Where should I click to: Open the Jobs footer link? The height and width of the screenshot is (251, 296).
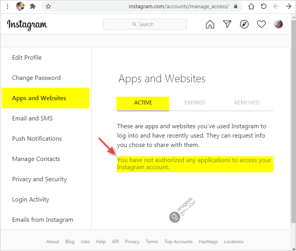click(85, 242)
